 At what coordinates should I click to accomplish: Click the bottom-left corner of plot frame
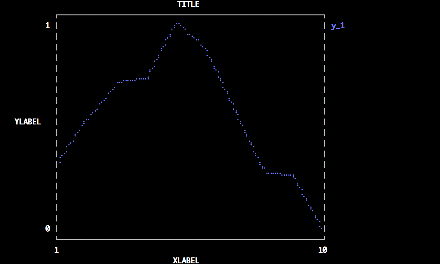57,239
